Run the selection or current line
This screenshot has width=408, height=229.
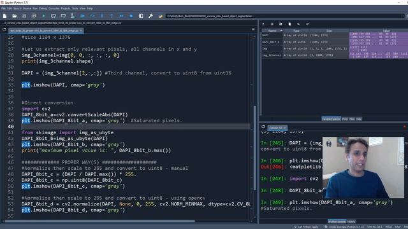pyautogui.click(x=73, y=16)
